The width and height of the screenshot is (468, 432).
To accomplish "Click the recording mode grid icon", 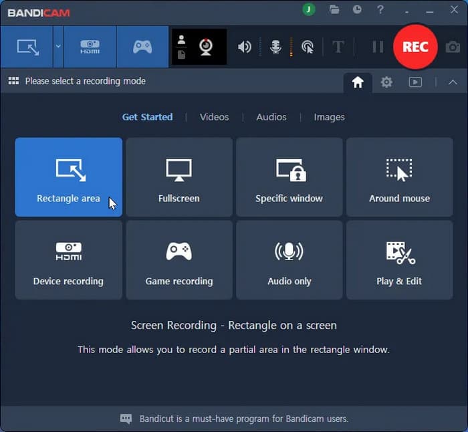I will click(x=13, y=81).
